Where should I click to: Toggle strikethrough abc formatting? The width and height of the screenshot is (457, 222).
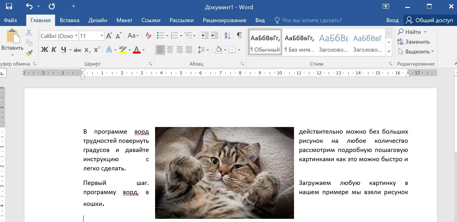[78, 50]
